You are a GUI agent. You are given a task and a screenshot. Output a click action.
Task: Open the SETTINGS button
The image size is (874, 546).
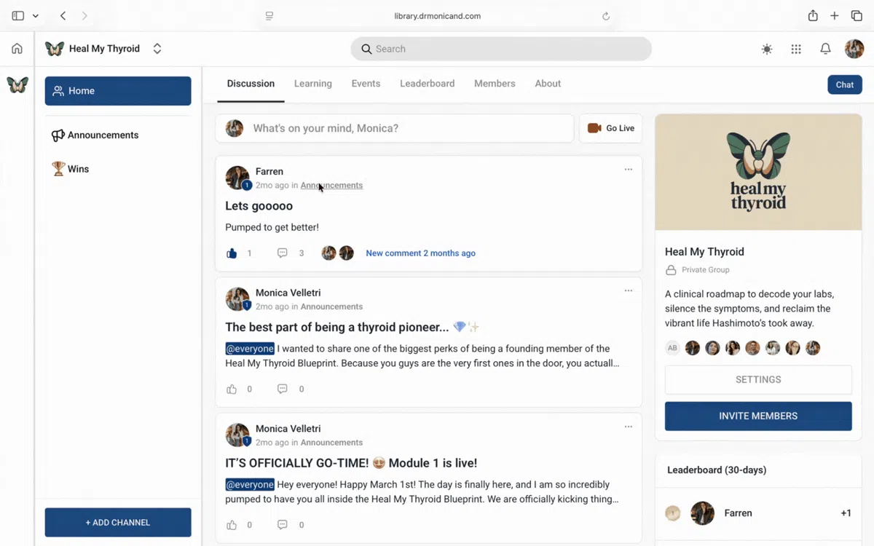coord(758,380)
